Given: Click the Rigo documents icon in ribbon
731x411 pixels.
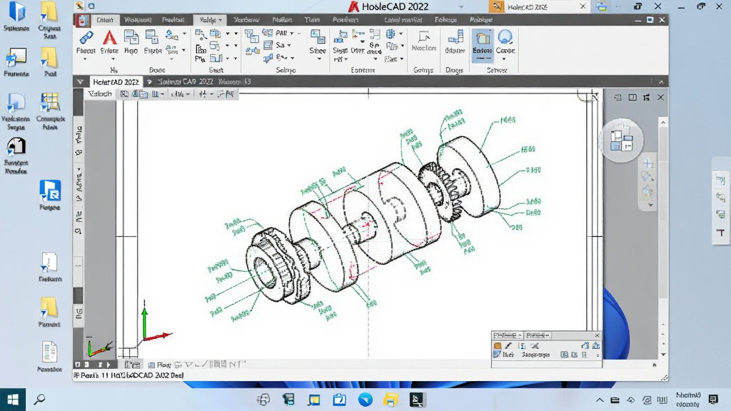Looking at the screenshot, I should tap(131, 37).
